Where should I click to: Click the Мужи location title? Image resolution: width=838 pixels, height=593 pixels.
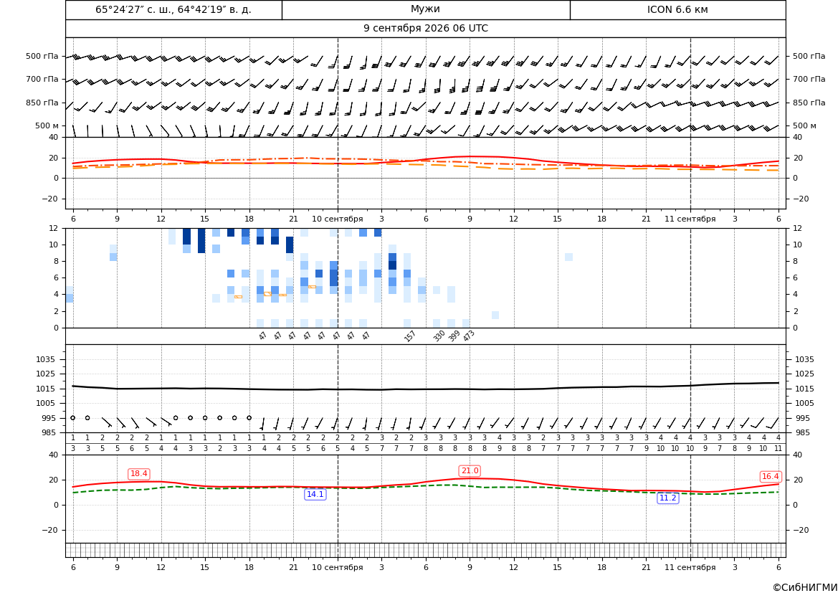point(425,9)
